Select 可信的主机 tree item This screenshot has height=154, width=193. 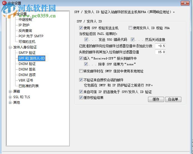point(27,42)
